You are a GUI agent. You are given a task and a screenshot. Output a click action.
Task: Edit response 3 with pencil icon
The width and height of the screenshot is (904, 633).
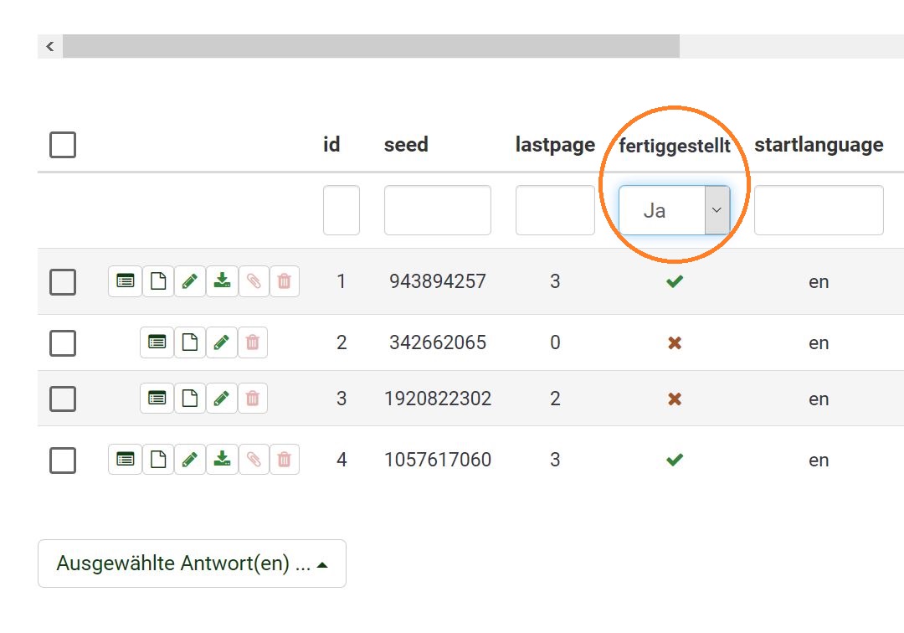[x=221, y=399]
